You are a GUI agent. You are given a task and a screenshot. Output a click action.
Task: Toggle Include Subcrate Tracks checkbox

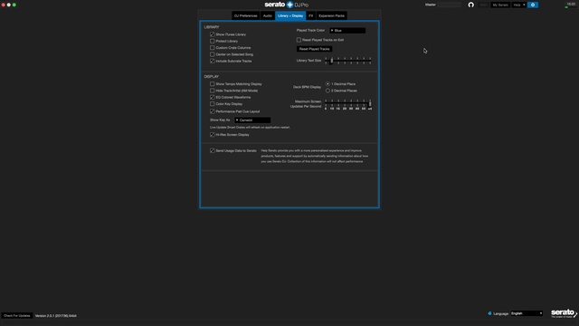point(213,61)
